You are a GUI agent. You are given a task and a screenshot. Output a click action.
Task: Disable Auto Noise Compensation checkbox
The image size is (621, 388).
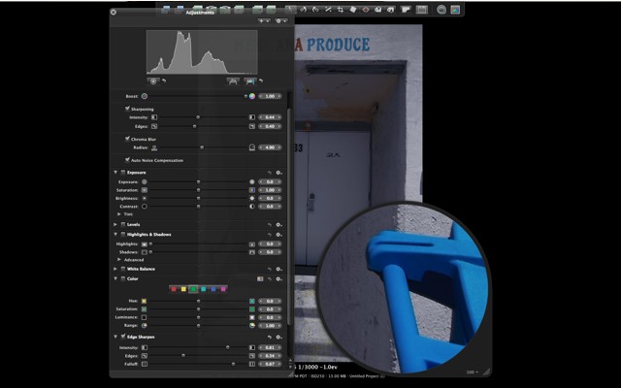coord(127,159)
